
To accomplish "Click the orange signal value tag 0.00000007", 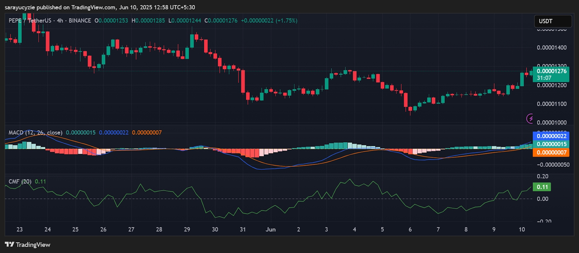I will tap(551, 152).
